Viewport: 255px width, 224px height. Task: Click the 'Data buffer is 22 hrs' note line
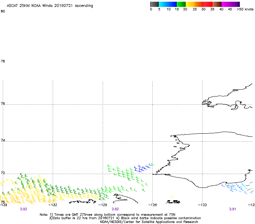click(x=125, y=218)
